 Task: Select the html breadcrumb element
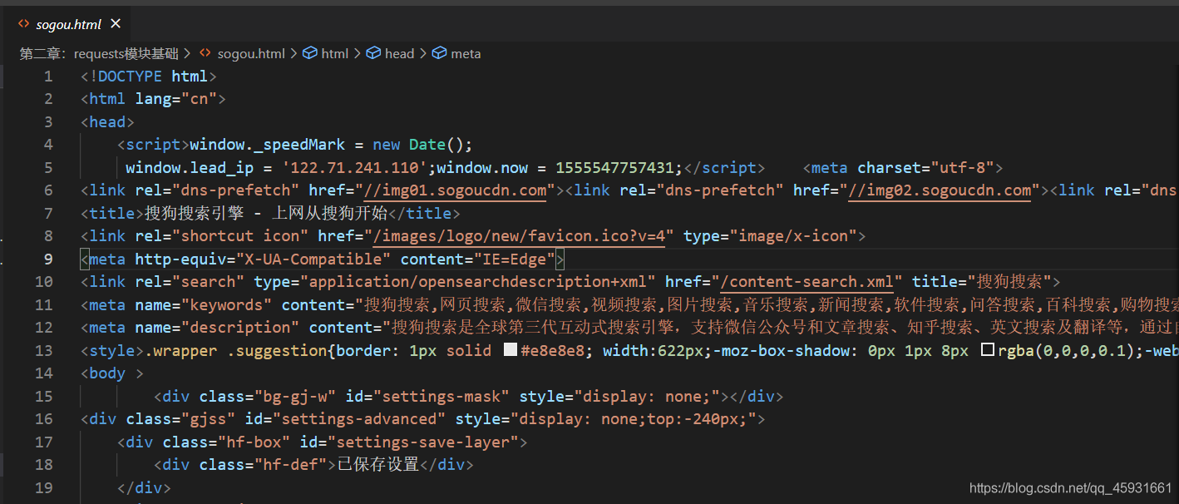point(335,53)
